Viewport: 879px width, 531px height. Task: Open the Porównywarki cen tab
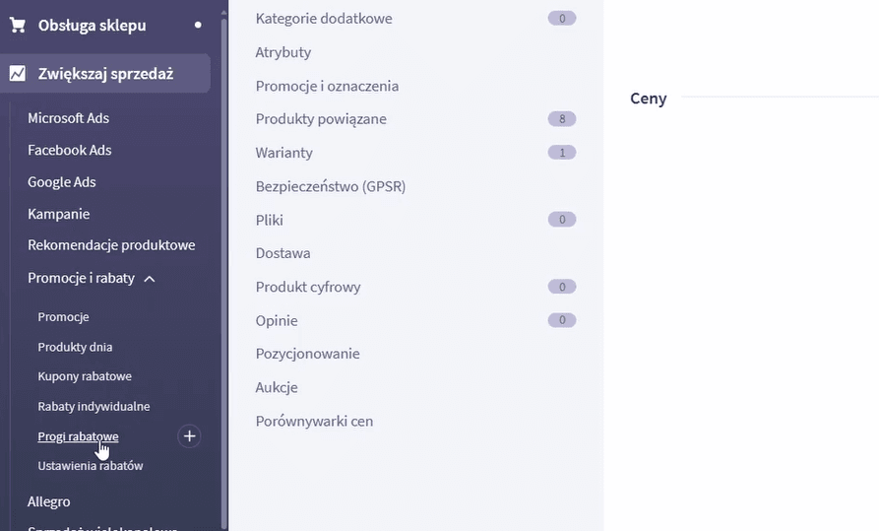coord(314,421)
